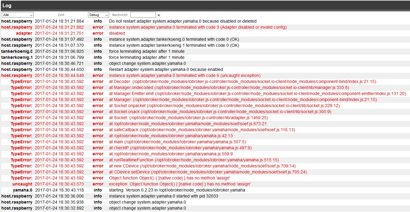
Task: Select message starting 'Object function Object()' has no method 'assign'
Action: [x=170, y=178]
